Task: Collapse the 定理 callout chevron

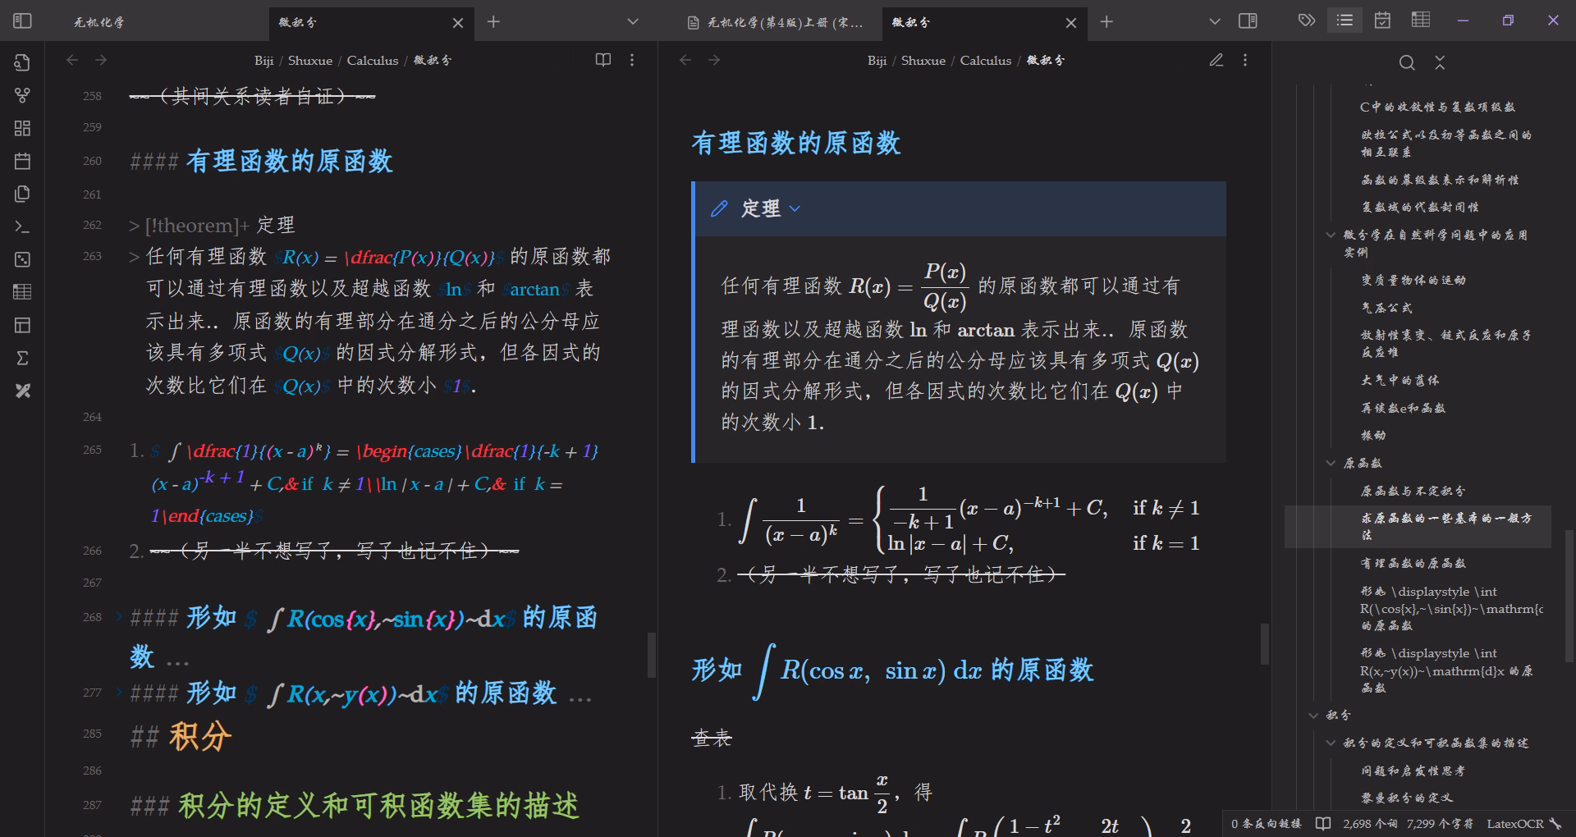Action: point(795,209)
